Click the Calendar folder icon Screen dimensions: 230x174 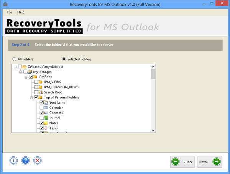(x=46, y=108)
